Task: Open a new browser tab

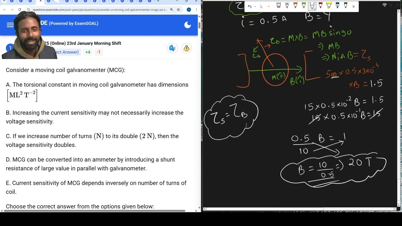Action: pos(158,1)
